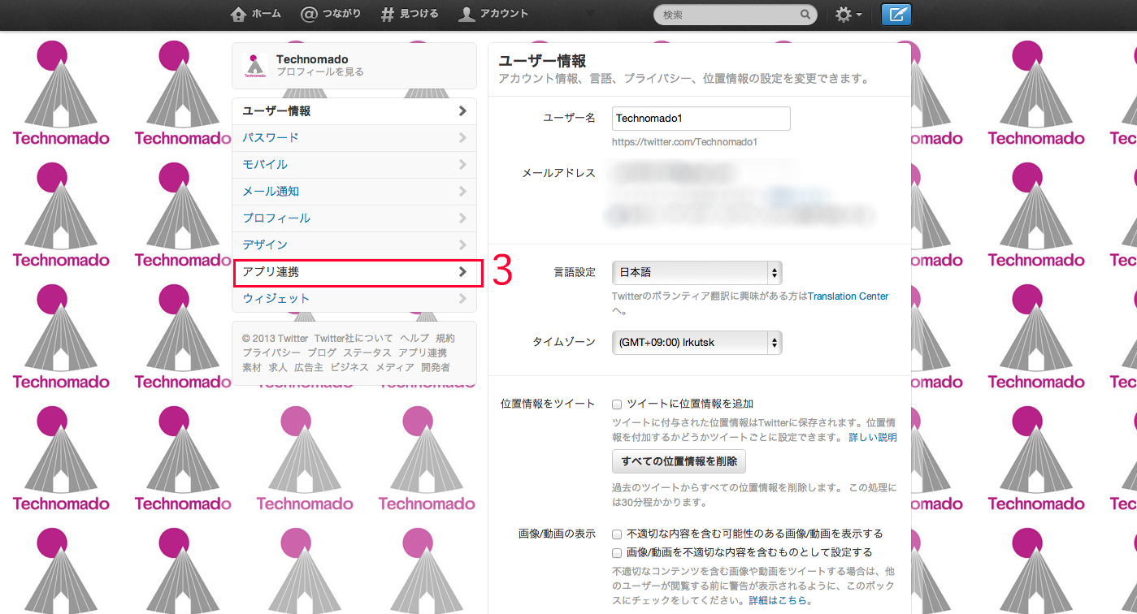Open the gear settings menu
Screen dimensions: 1137x614
click(x=848, y=15)
